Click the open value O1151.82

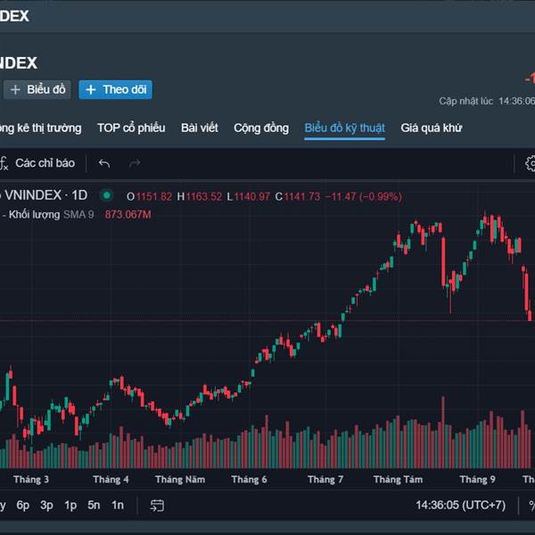tap(149, 197)
